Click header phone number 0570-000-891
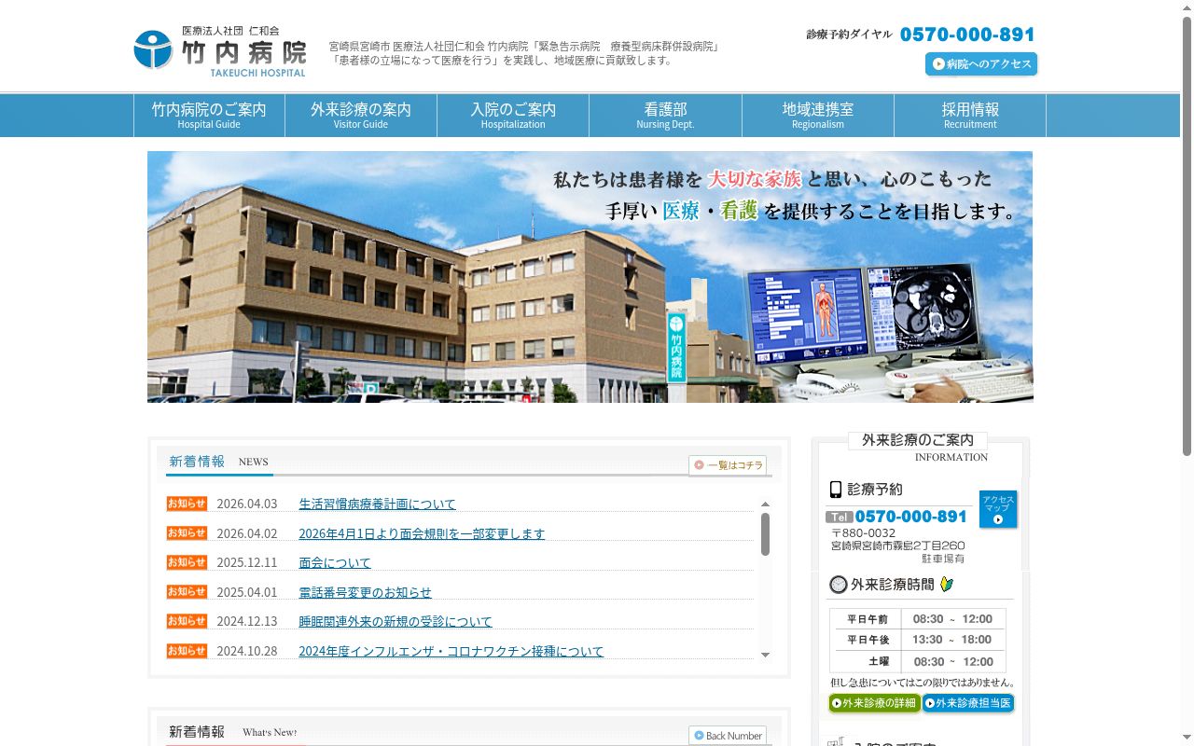 point(967,35)
